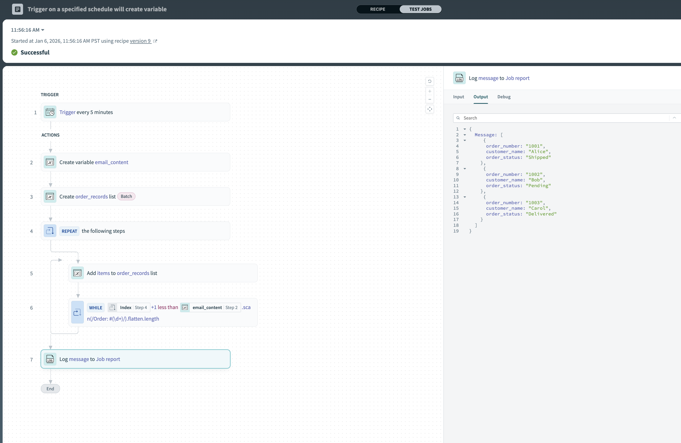The height and width of the screenshot is (443, 681).
Task: Open the Debug tab
Action: 504,97
